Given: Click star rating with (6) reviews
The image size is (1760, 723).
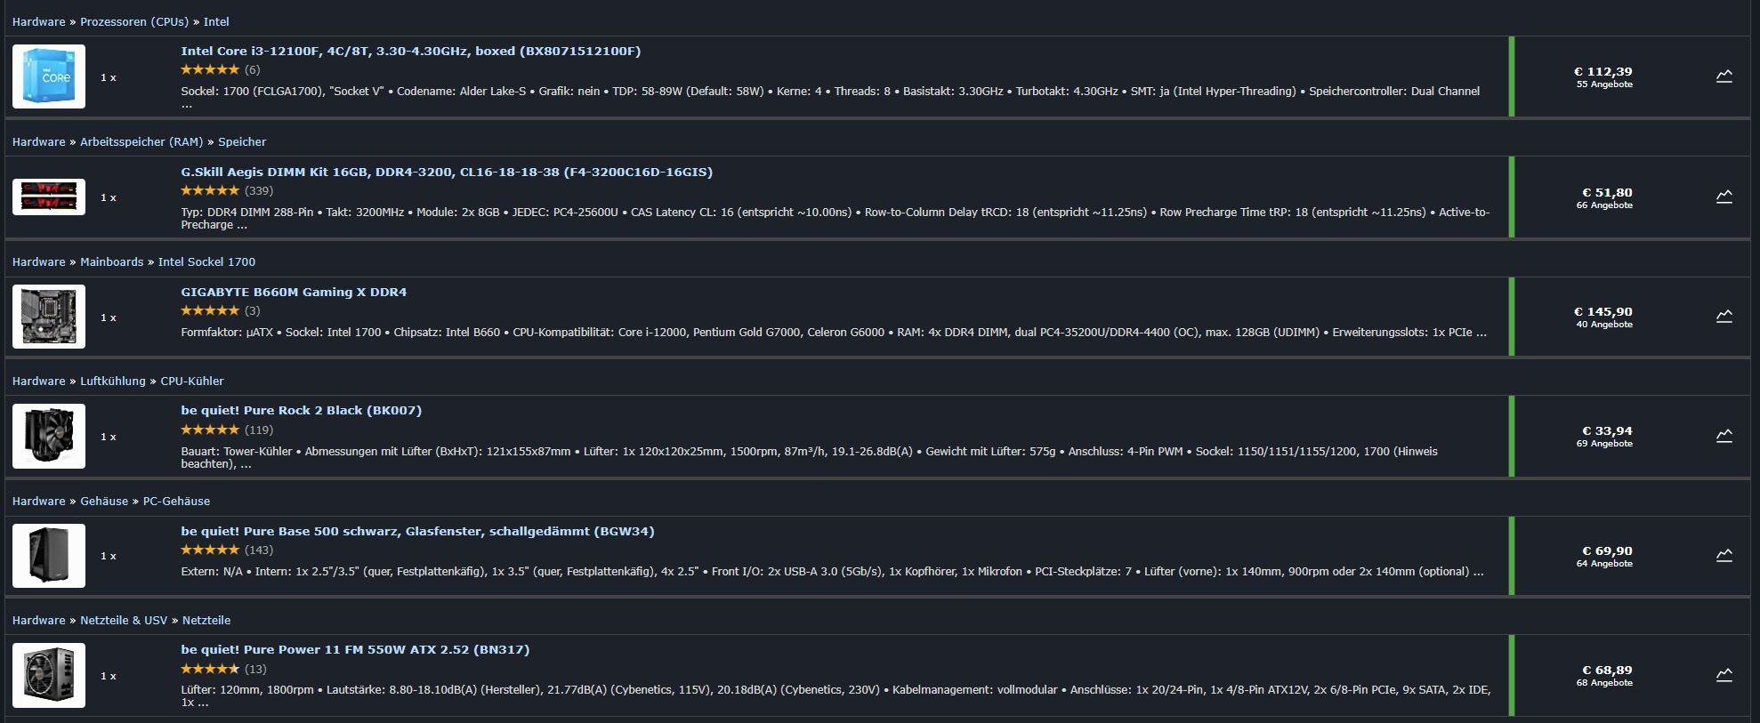Looking at the screenshot, I should click(220, 69).
